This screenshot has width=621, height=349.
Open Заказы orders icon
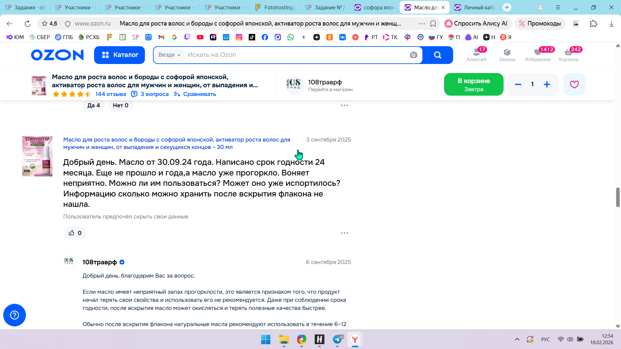pos(507,55)
